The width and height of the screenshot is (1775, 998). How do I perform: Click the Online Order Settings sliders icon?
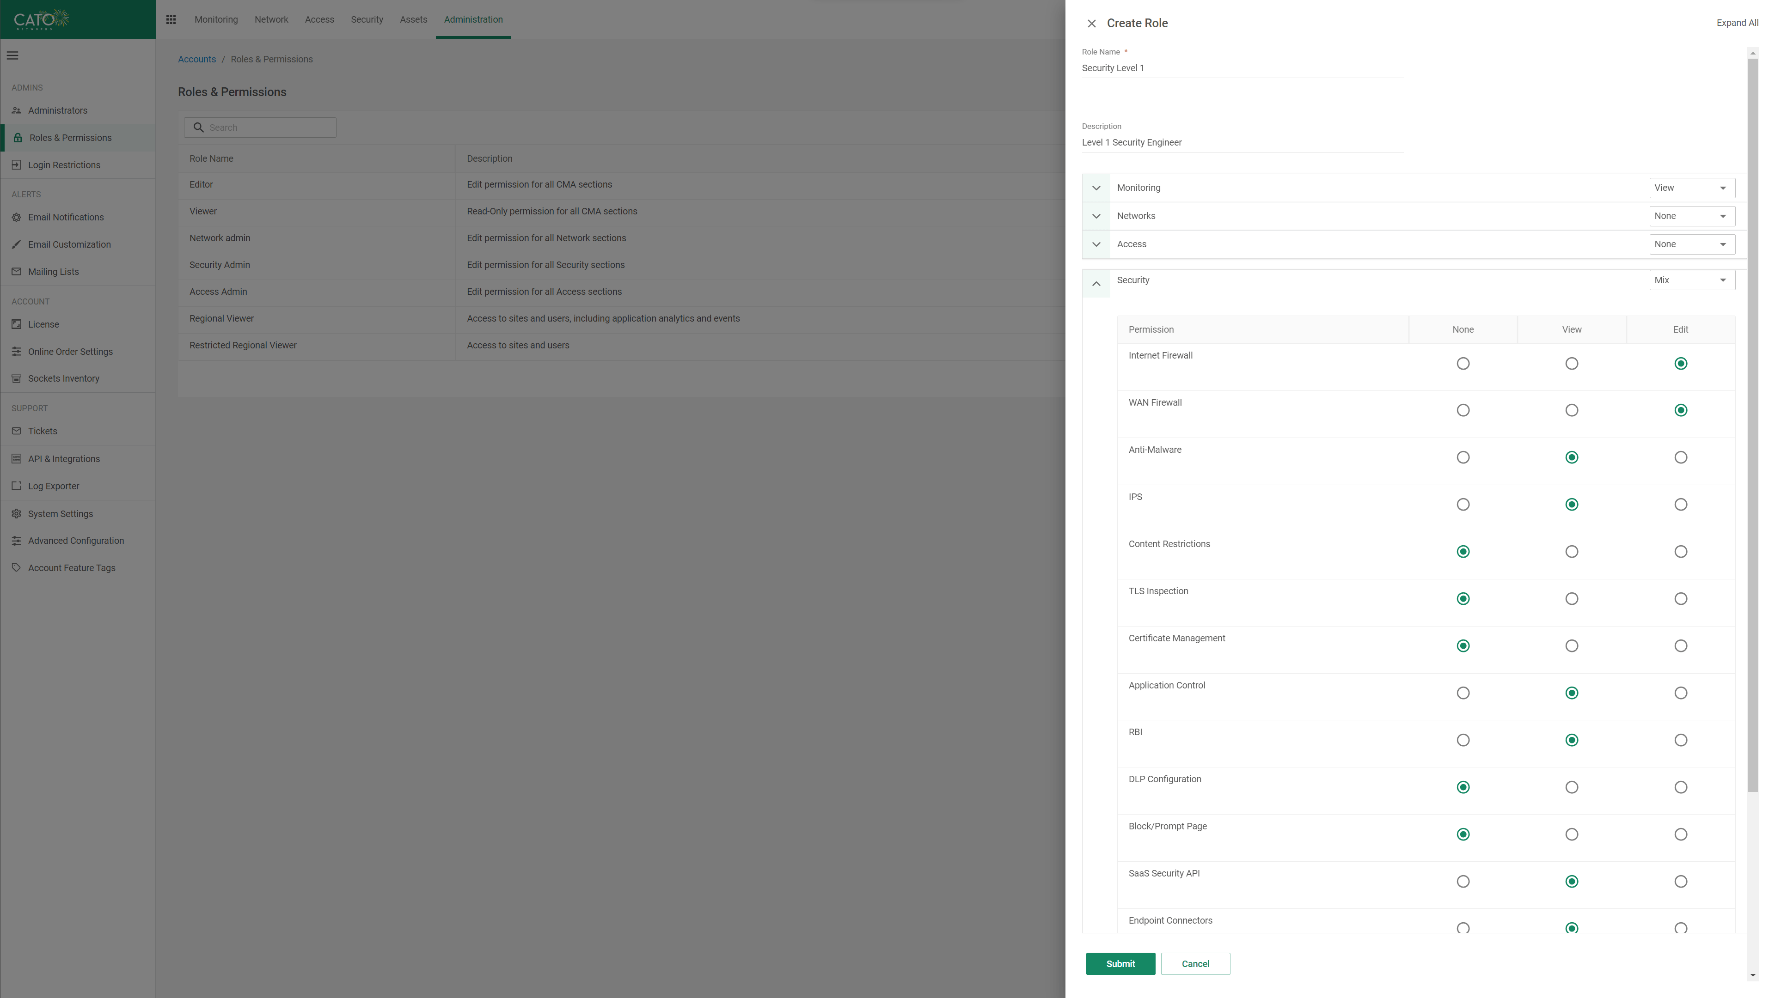[x=17, y=351]
